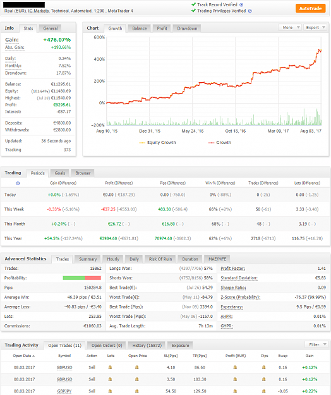This screenshot has width=331, height=395.
Task: Sort by Swap column header
Action: [282, 356]
